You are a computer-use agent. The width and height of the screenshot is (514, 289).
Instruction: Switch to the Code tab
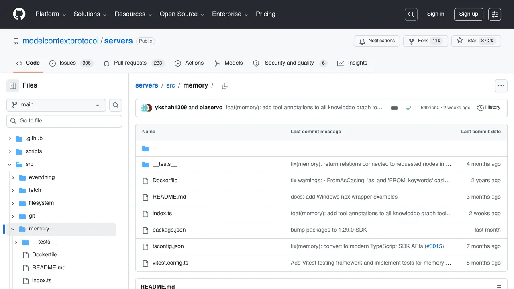(x=28, y=63)
